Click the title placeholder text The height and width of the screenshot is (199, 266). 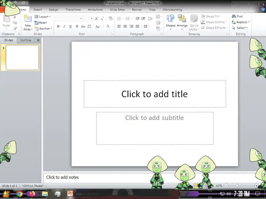pos(155,94)
